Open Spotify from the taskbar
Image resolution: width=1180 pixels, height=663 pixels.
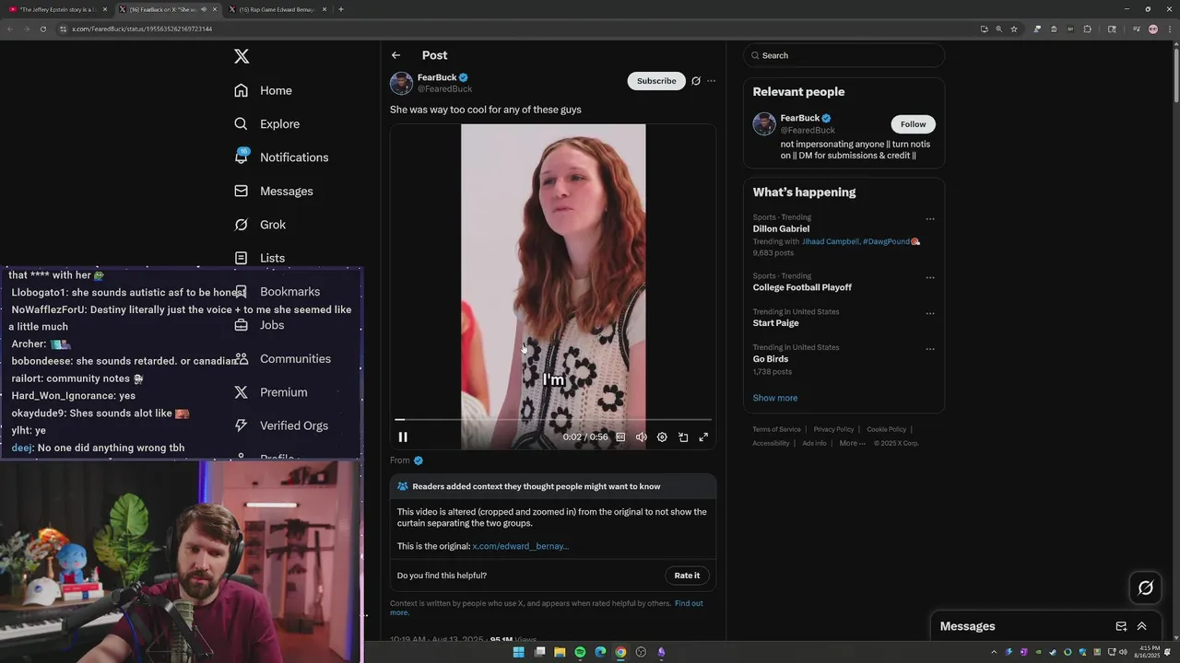(580, 652)
